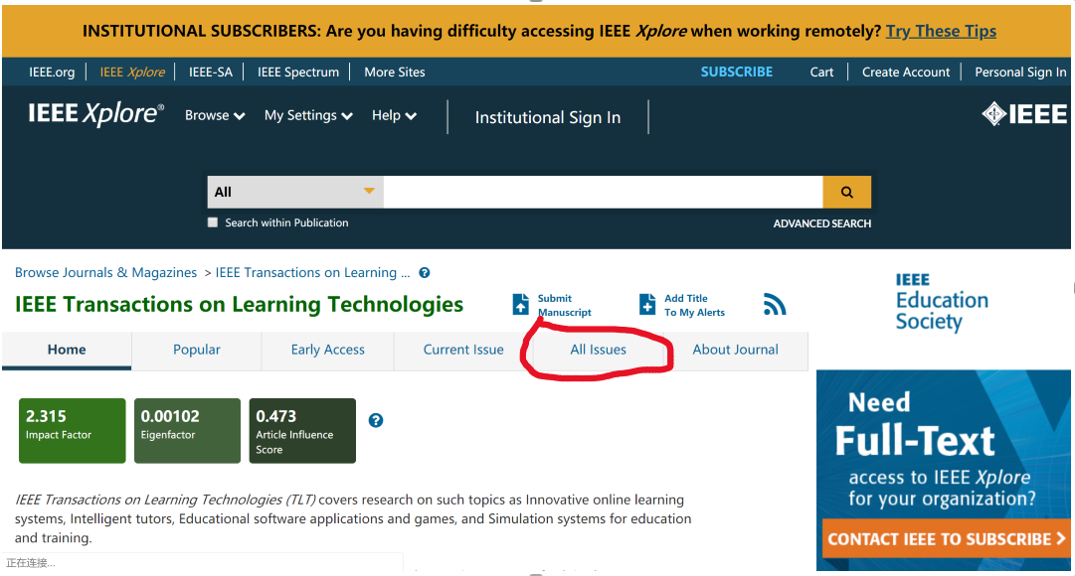Click Browse Journals & Magazines breadcrumb

(105, 272)
